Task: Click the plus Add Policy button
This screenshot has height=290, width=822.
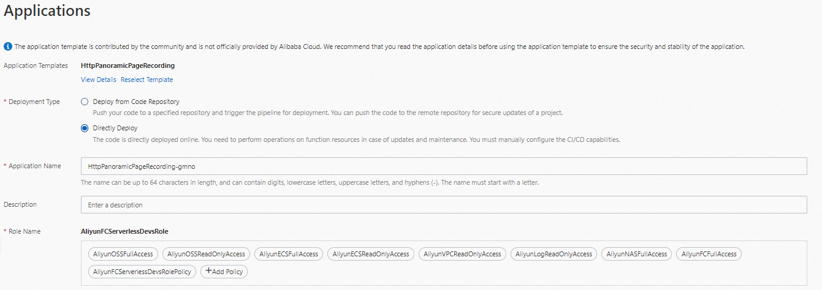Action: 224,271
